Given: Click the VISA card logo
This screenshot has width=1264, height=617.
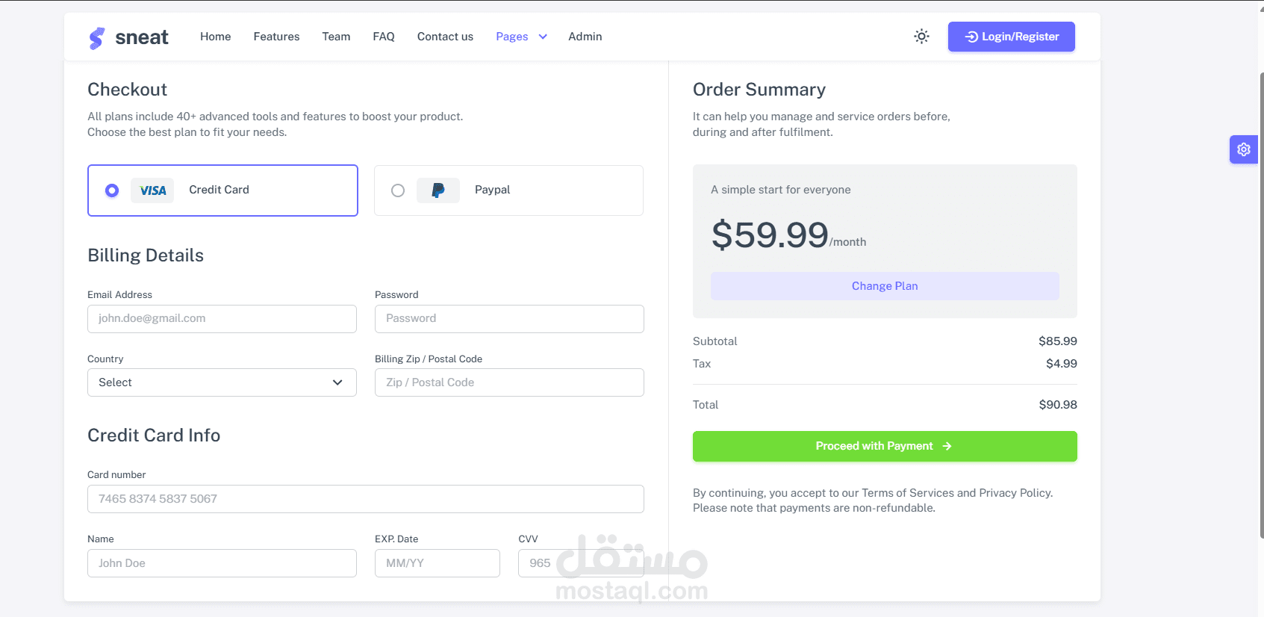Looking at the screenshot, I should 152,190.
